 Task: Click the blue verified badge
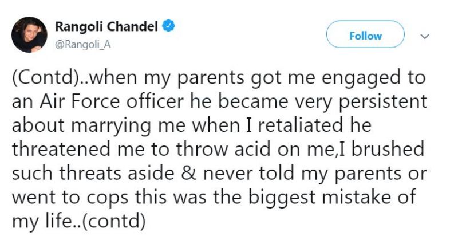coord(169,27)
